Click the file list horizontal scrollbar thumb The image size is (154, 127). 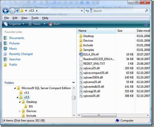pyautogui.click(x=99, y=115)
